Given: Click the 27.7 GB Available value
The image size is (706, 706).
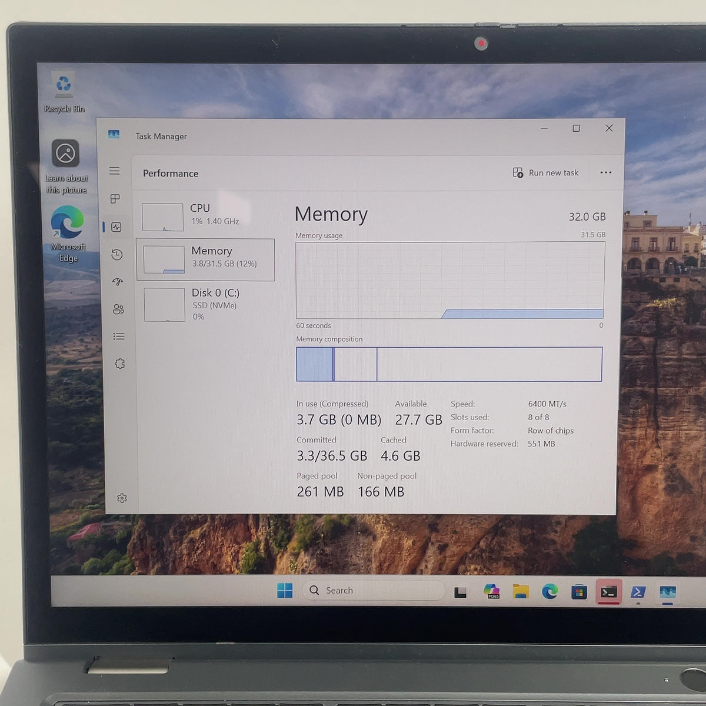Looking at the screenshot, I should point(418,419).
